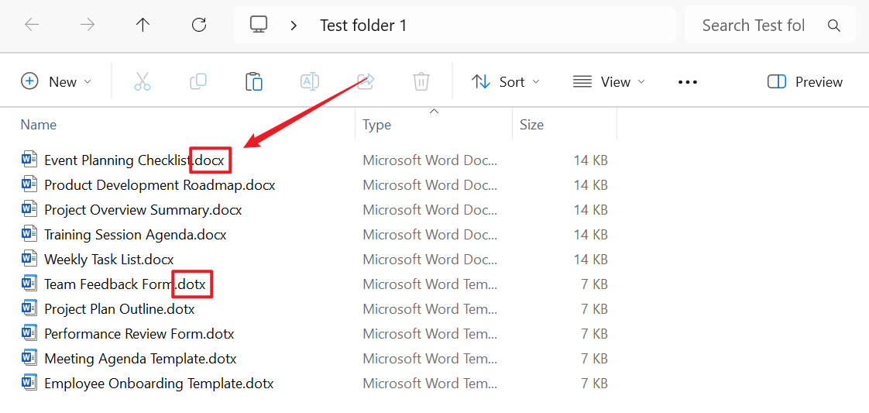Expand the Sort options dropdown
869x413 pixels.
tap(506, 81)
